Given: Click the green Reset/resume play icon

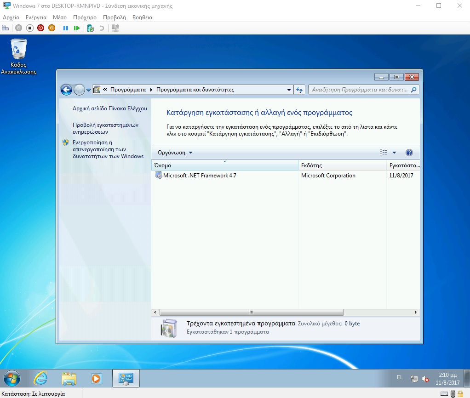Looking at the screenshot, I should (77, 28).
